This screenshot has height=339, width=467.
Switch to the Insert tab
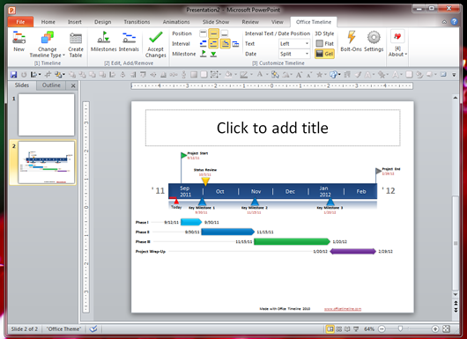coord(75,22)
